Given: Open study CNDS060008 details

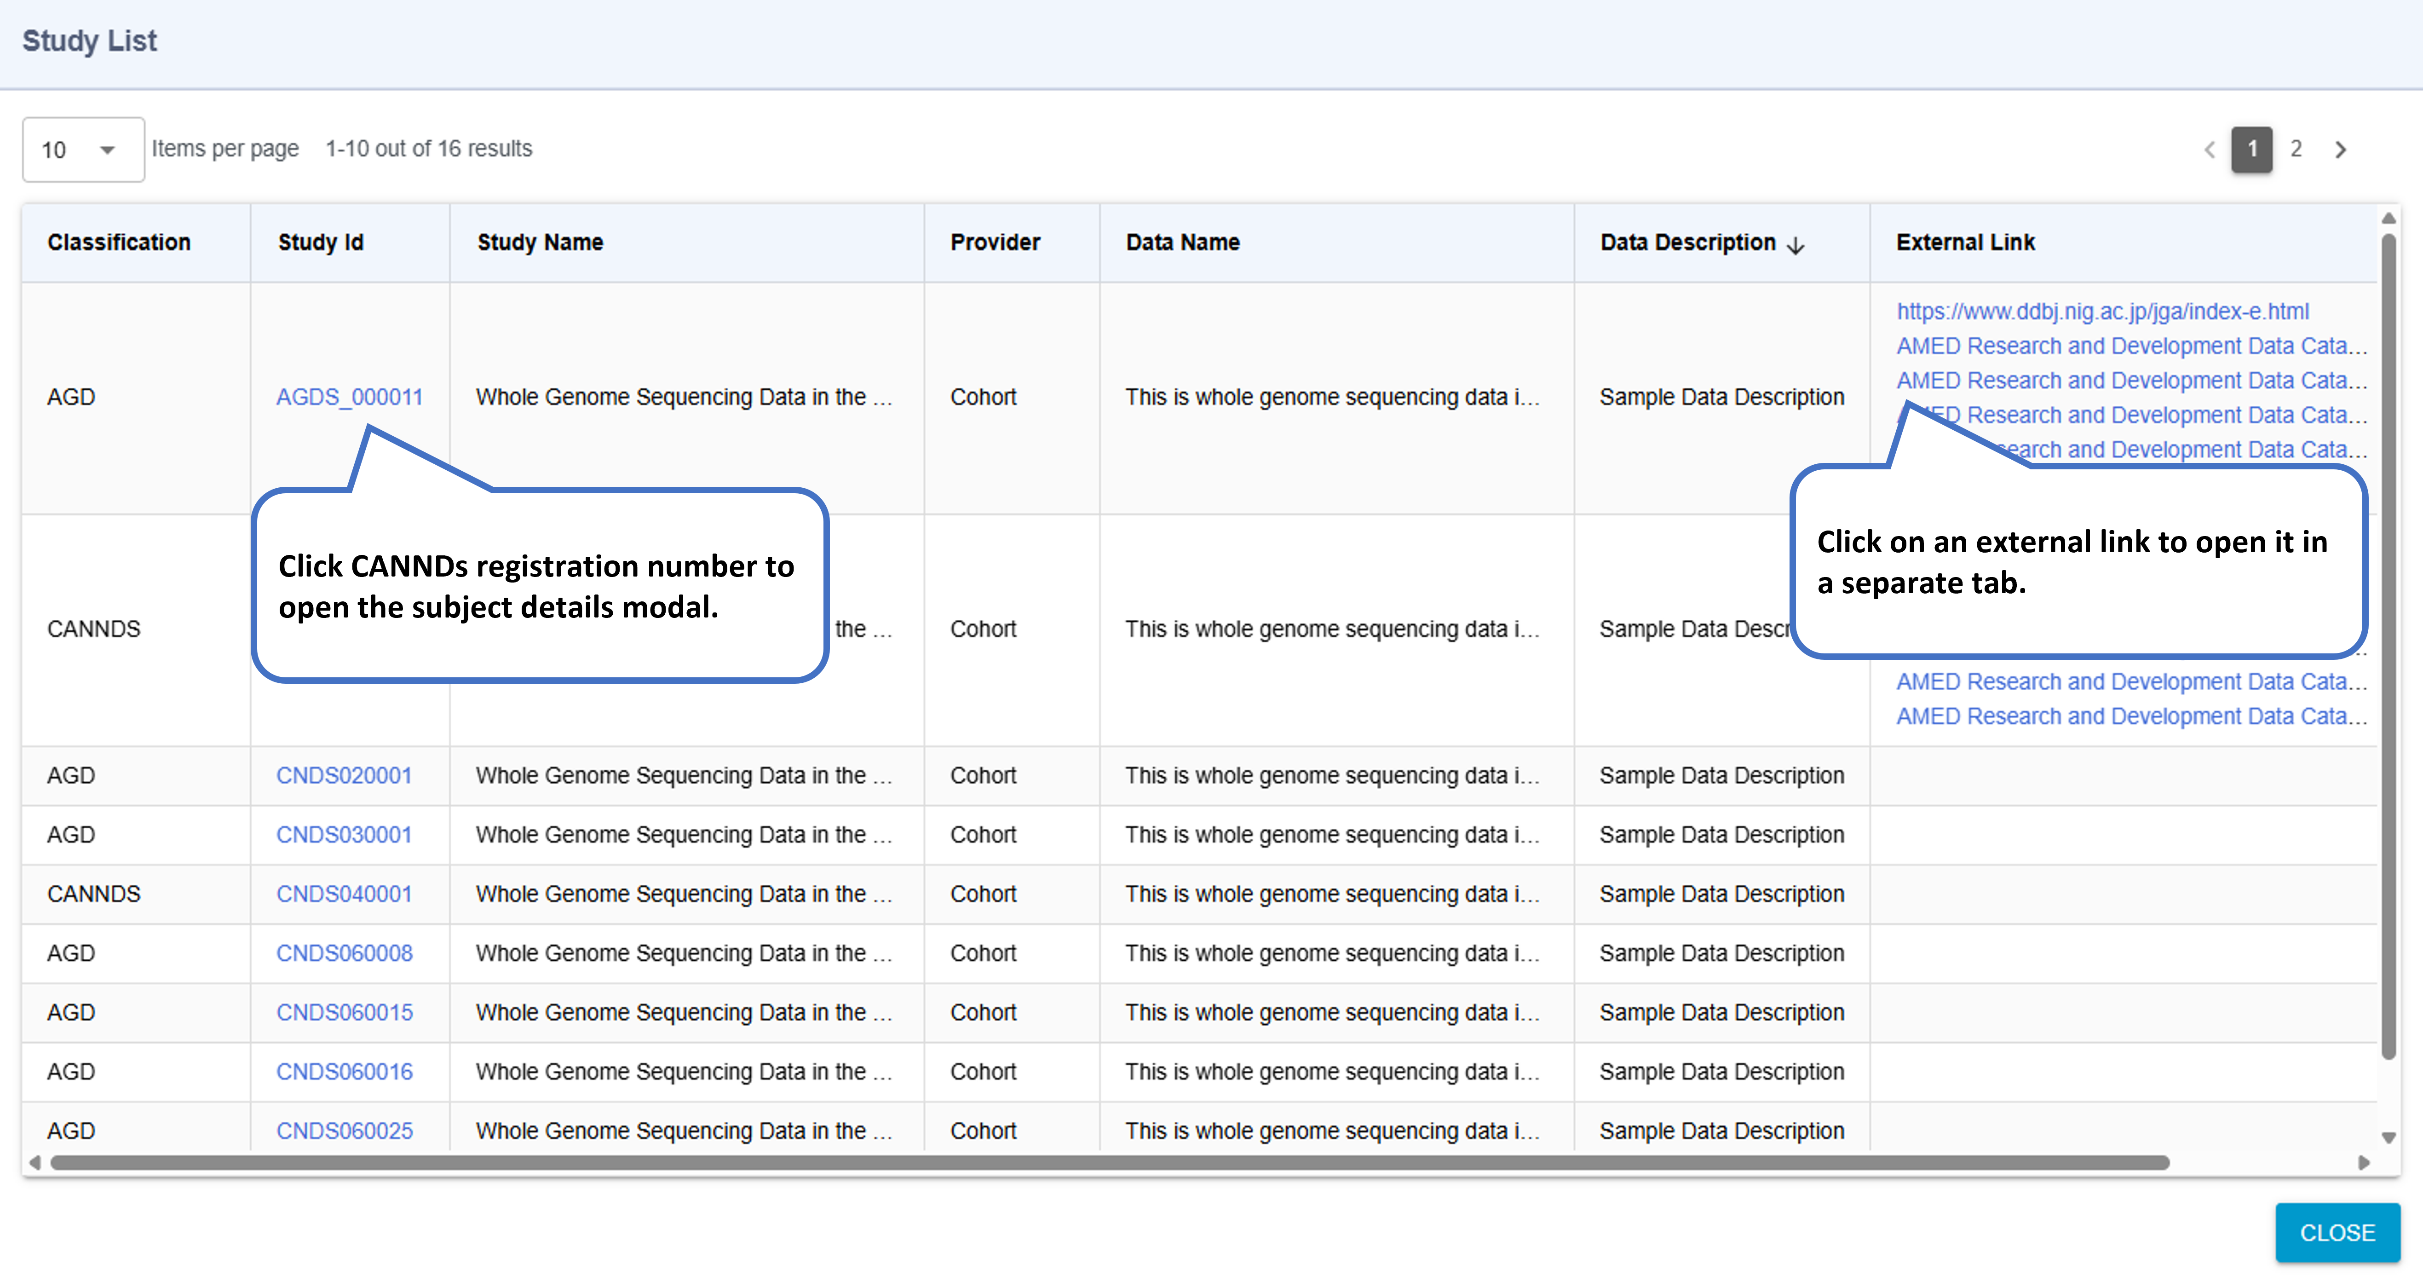Looking at the screenshot, I should pyautogui.click(x=344, y=953).
